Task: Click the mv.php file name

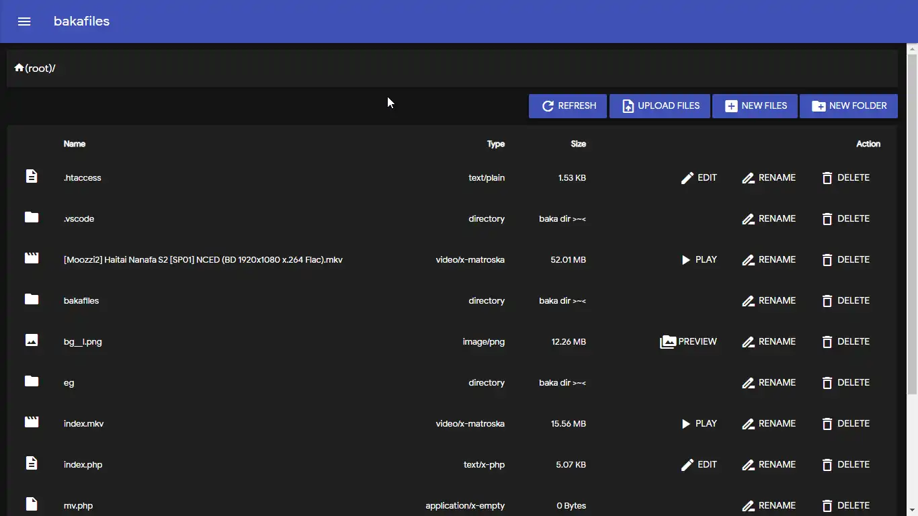Action: (x=78, y=506)
